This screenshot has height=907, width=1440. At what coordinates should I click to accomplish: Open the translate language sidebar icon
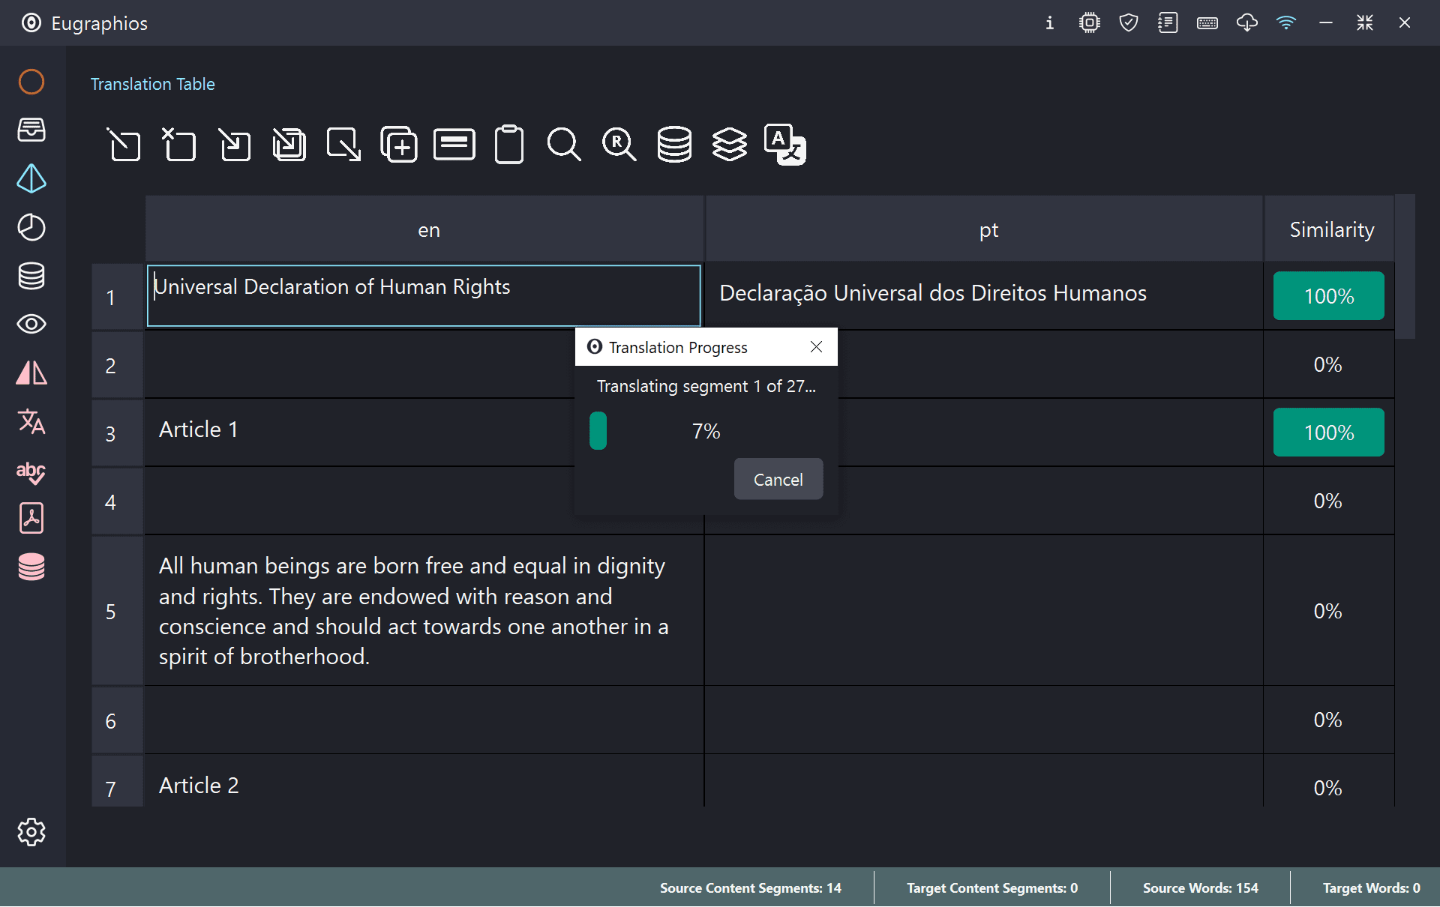[31, 422]
